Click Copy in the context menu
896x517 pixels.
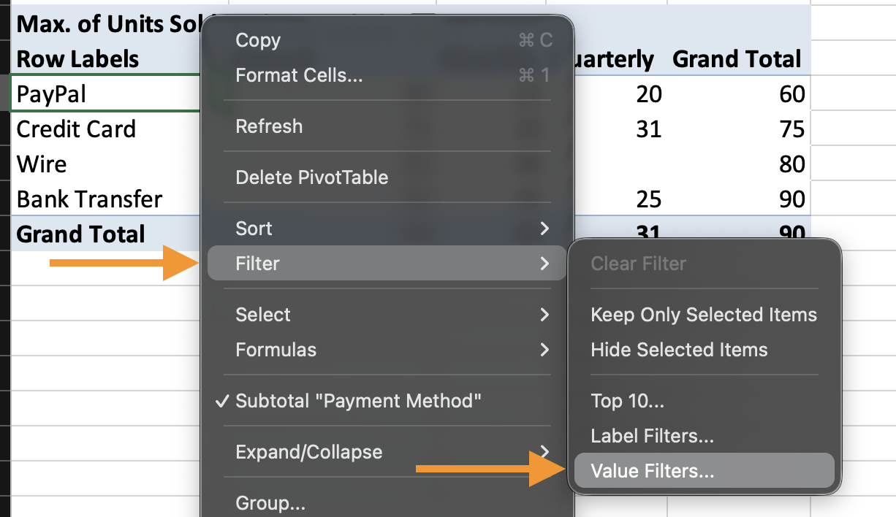pyautogui.click(x=258, y=40)
